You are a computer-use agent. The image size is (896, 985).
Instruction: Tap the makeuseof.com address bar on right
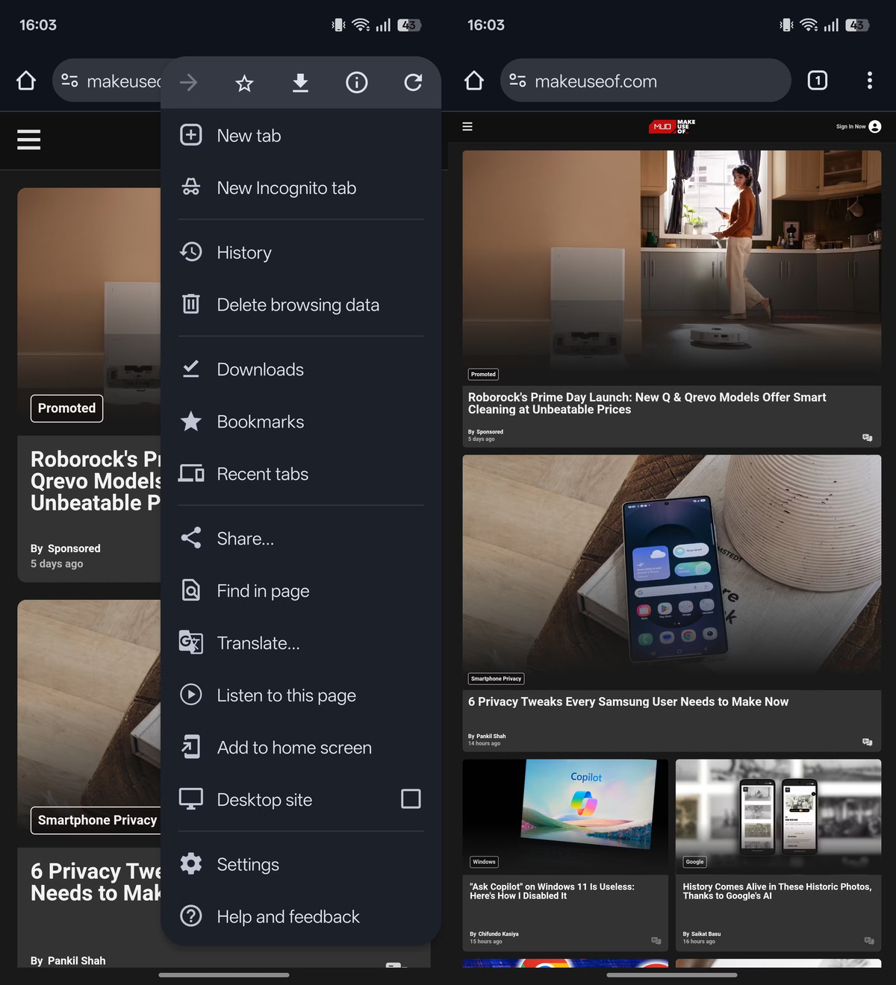(x=645, y=81)
